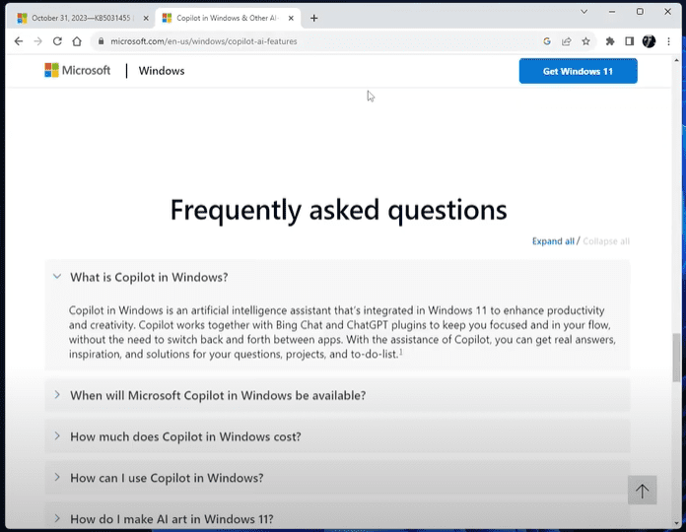Click the Microsoft logo
686x532 pixels.
78,71
